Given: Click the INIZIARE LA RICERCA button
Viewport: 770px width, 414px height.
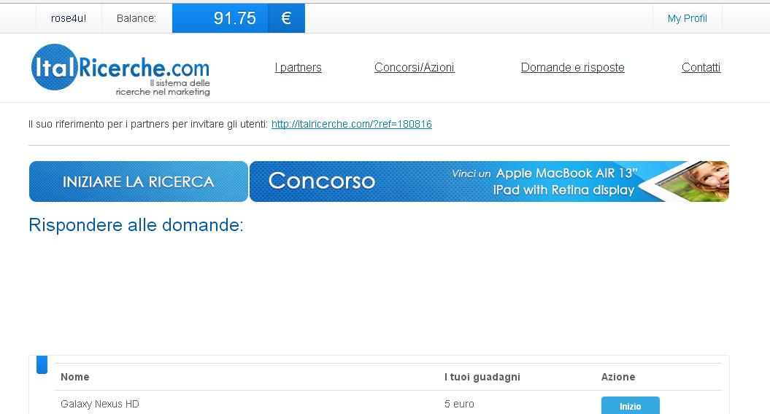Looking at the screenshot, I should point(139,181).
